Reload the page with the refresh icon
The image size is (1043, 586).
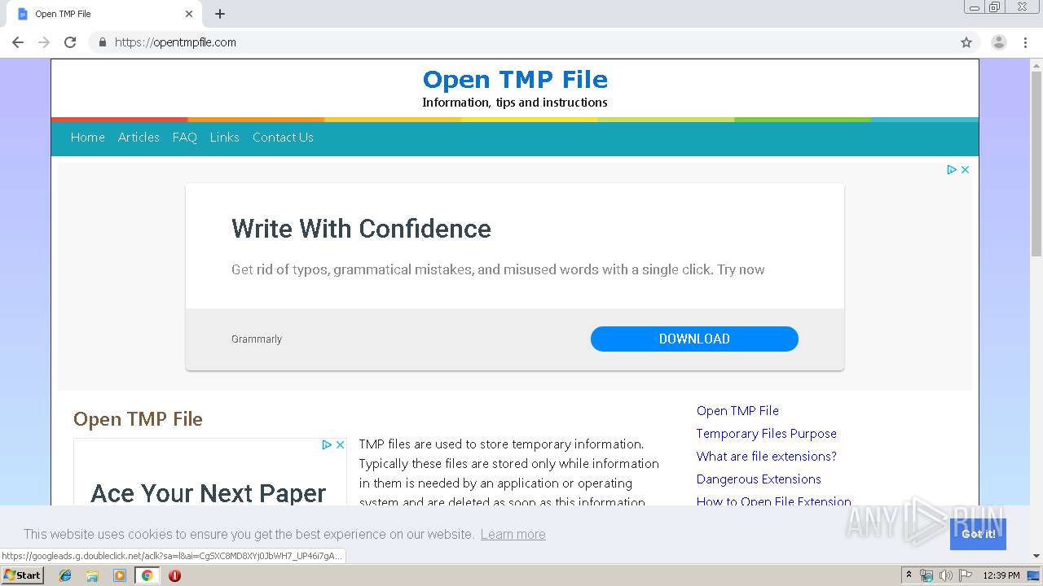click(70, 42)
